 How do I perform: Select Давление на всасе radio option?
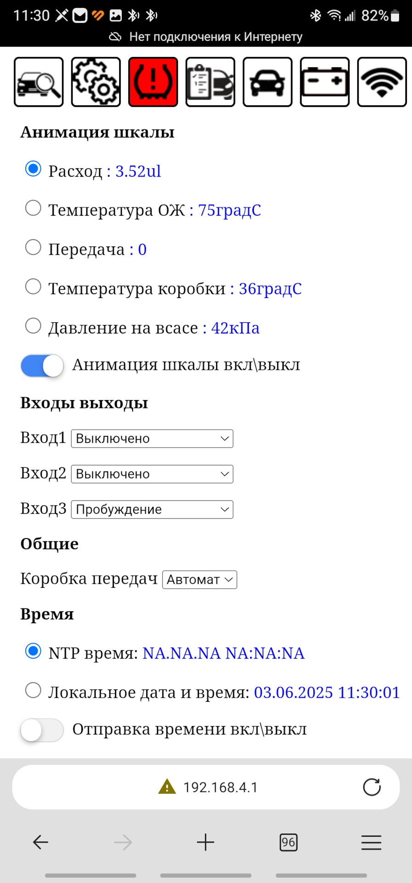(x=33, y=326)
